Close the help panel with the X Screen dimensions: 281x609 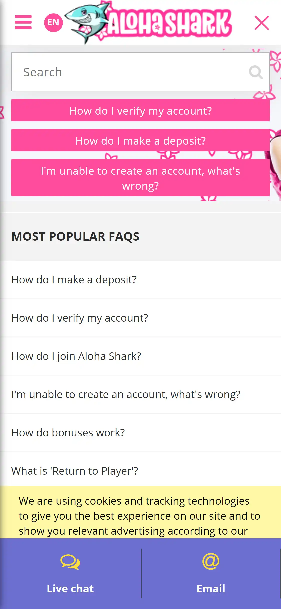pyautogui.click(x=262, y=23)
